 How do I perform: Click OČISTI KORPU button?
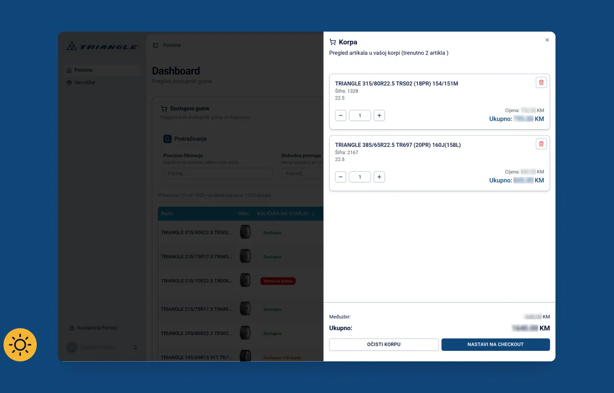tap(384, 344)
